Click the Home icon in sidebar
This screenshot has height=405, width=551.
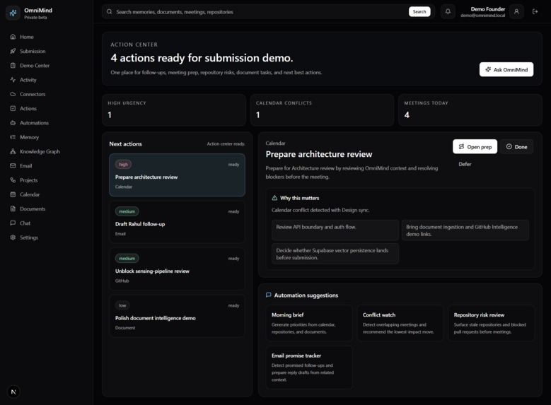13,37
